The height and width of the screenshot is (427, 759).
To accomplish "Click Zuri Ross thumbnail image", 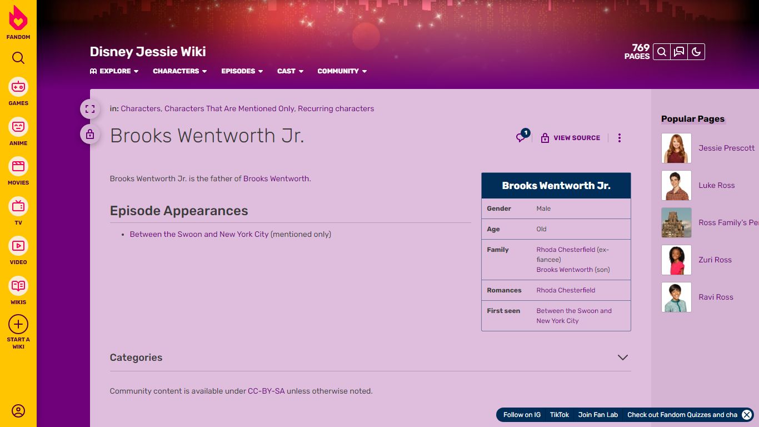I will click(x=676, y=260).
